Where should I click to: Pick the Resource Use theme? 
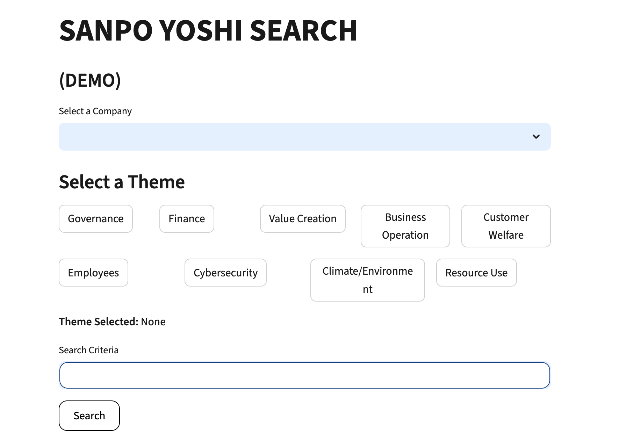tap(476, 273)
